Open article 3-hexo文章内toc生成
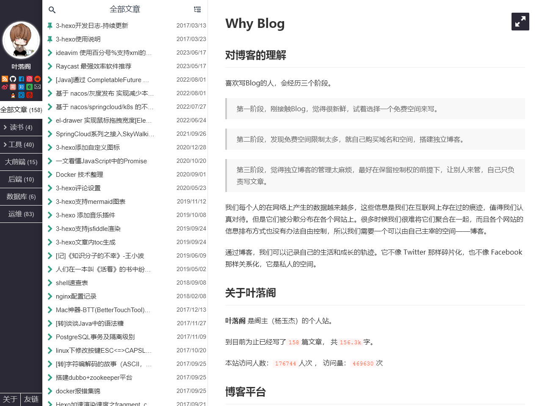Screen dimensions: 542x406 point(86,242)
